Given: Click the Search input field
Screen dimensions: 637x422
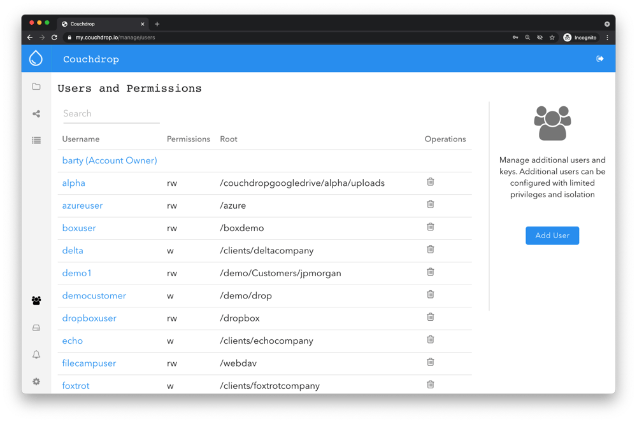Looking at the screenshot, I should pyautogui.click(x=111, y=113).
